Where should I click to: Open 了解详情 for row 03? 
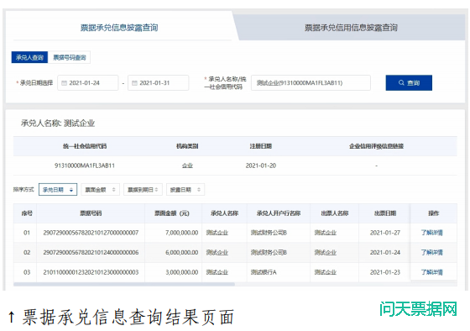431,272
